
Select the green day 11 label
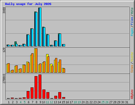[x=47, y=102]
